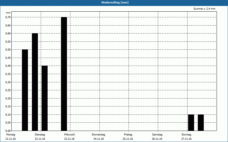Click the 0,00 y-axis value

pyautogui.click(x=8, y=131)
